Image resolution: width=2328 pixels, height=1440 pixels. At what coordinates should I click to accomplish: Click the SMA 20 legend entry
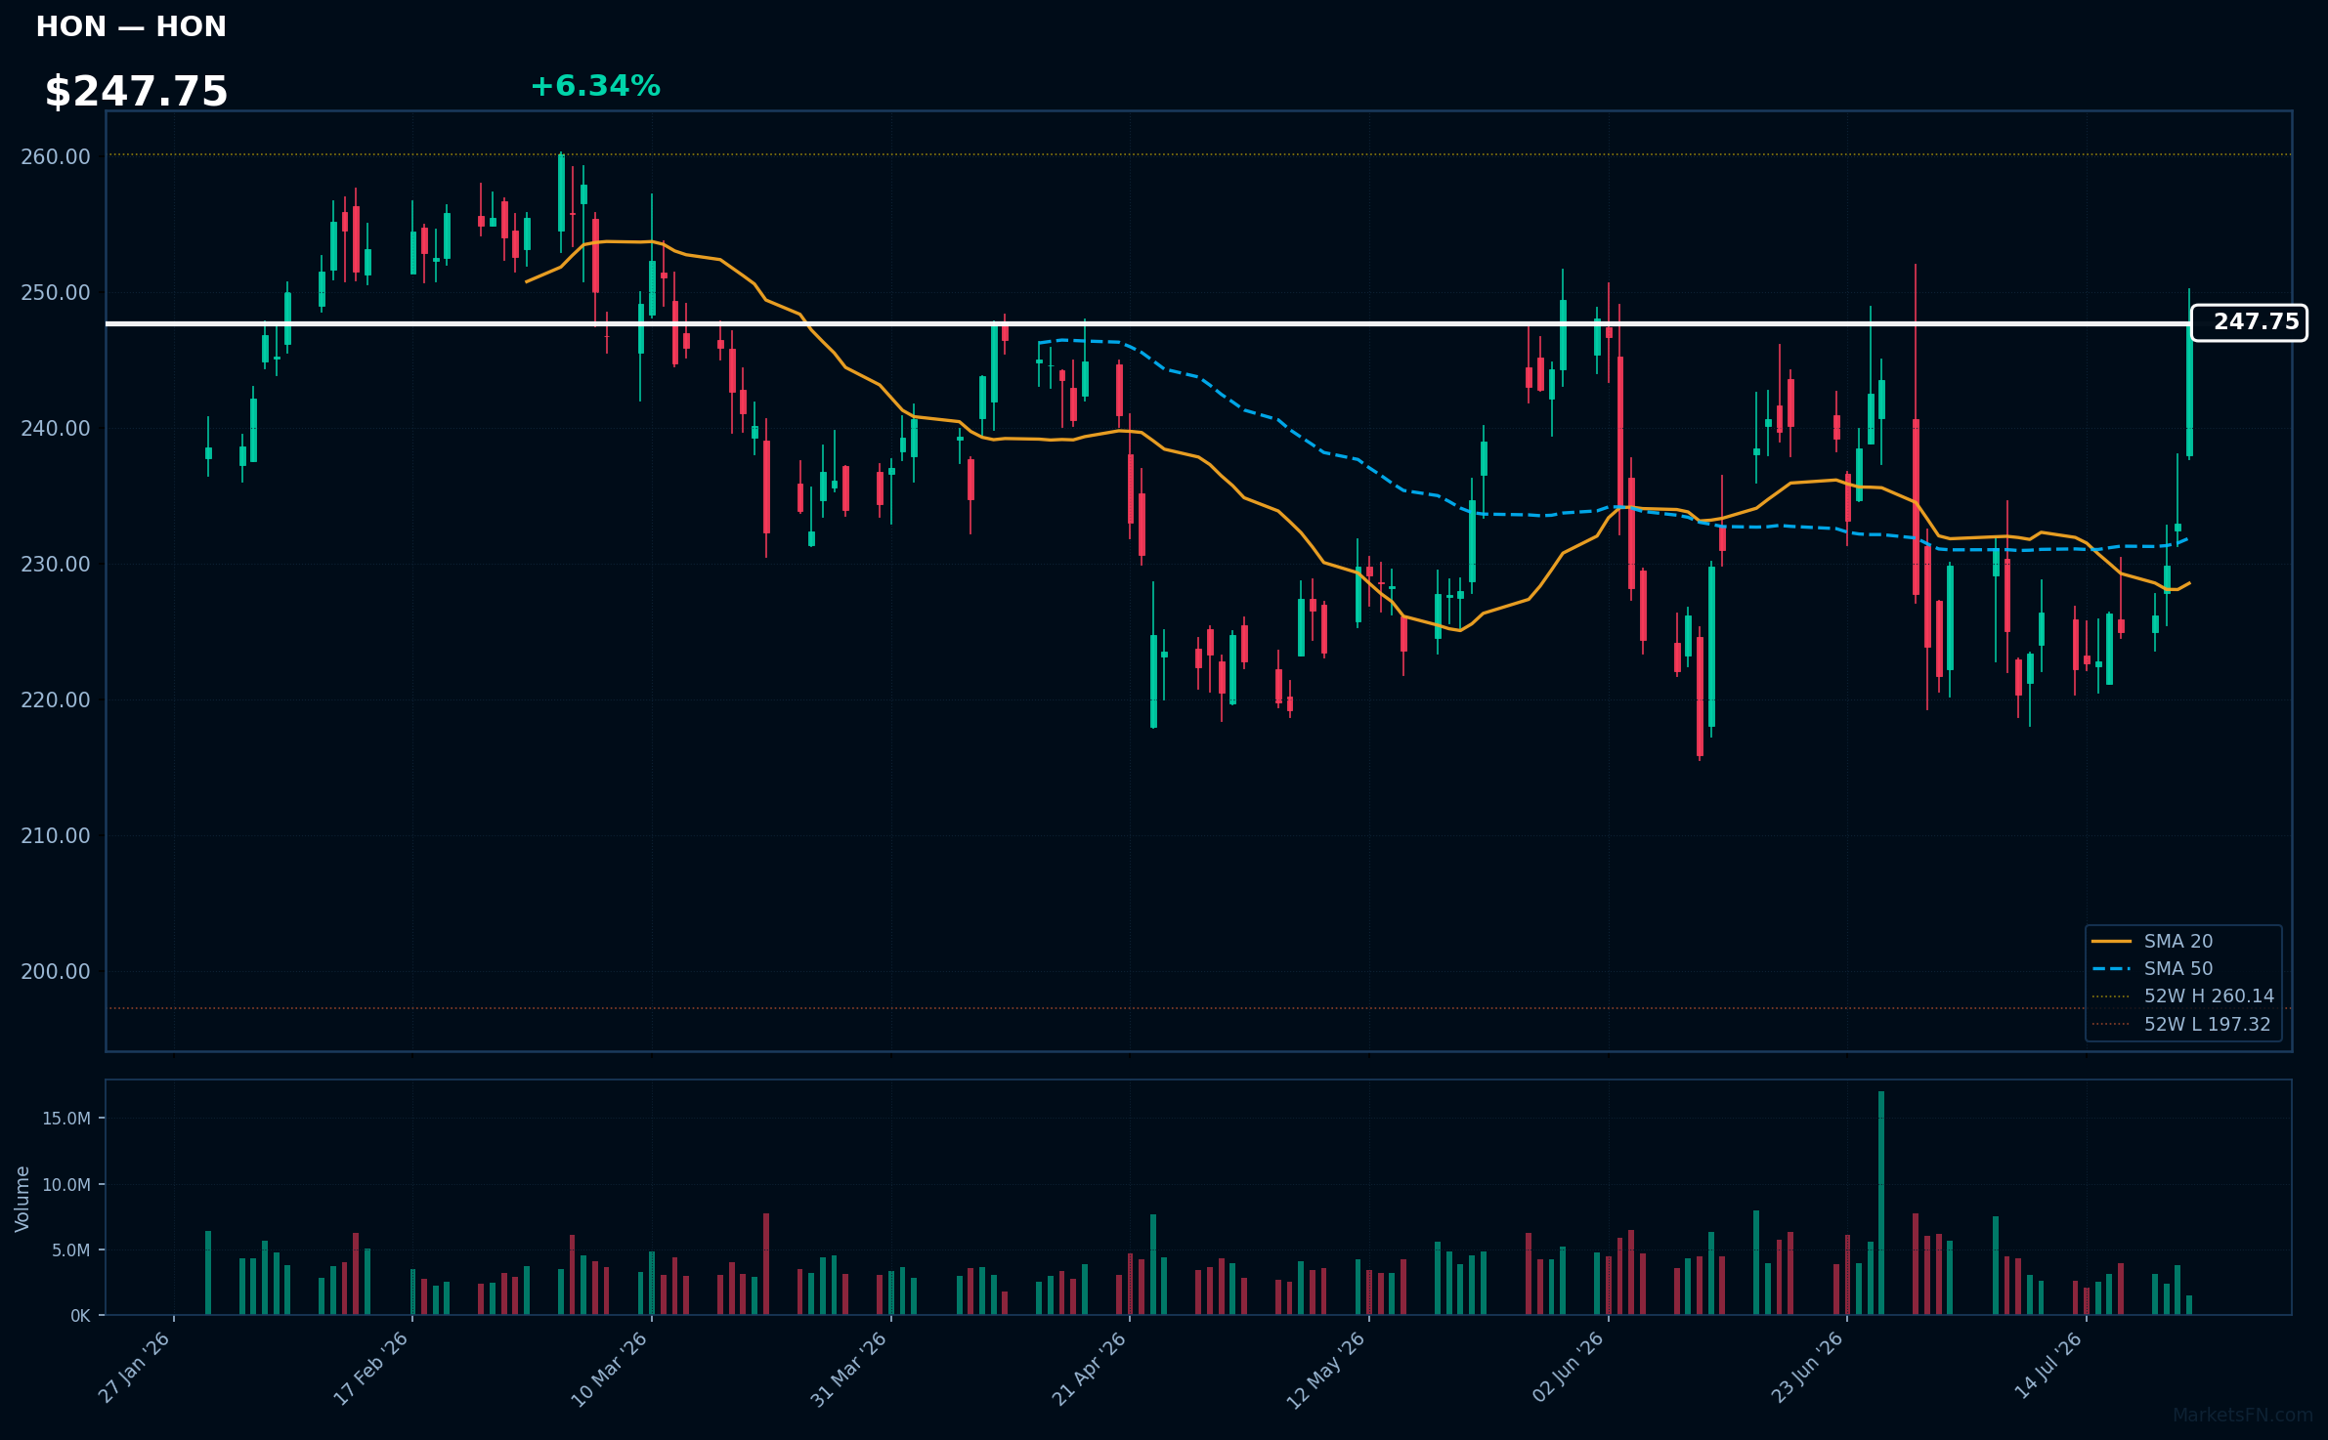[2153, 941]
